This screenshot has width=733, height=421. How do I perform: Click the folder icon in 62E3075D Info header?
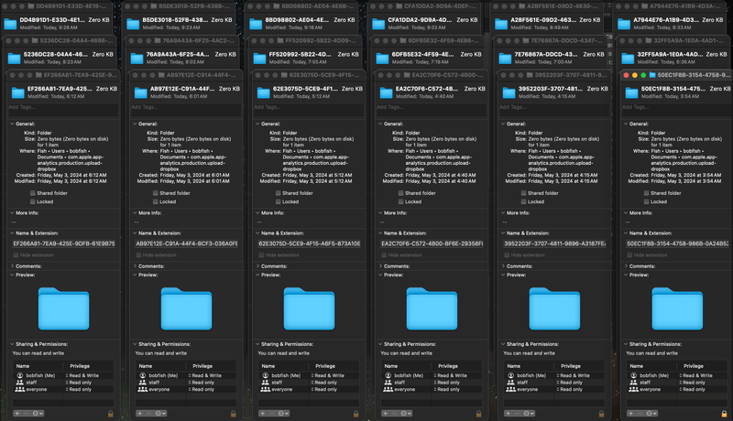coord(263,92)
